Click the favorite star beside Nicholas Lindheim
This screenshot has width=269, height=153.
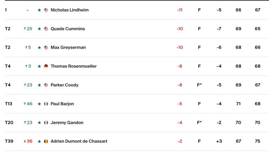click(39, 10)
